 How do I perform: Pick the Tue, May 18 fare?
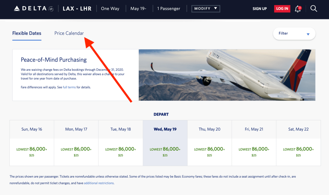coord(121,152)
